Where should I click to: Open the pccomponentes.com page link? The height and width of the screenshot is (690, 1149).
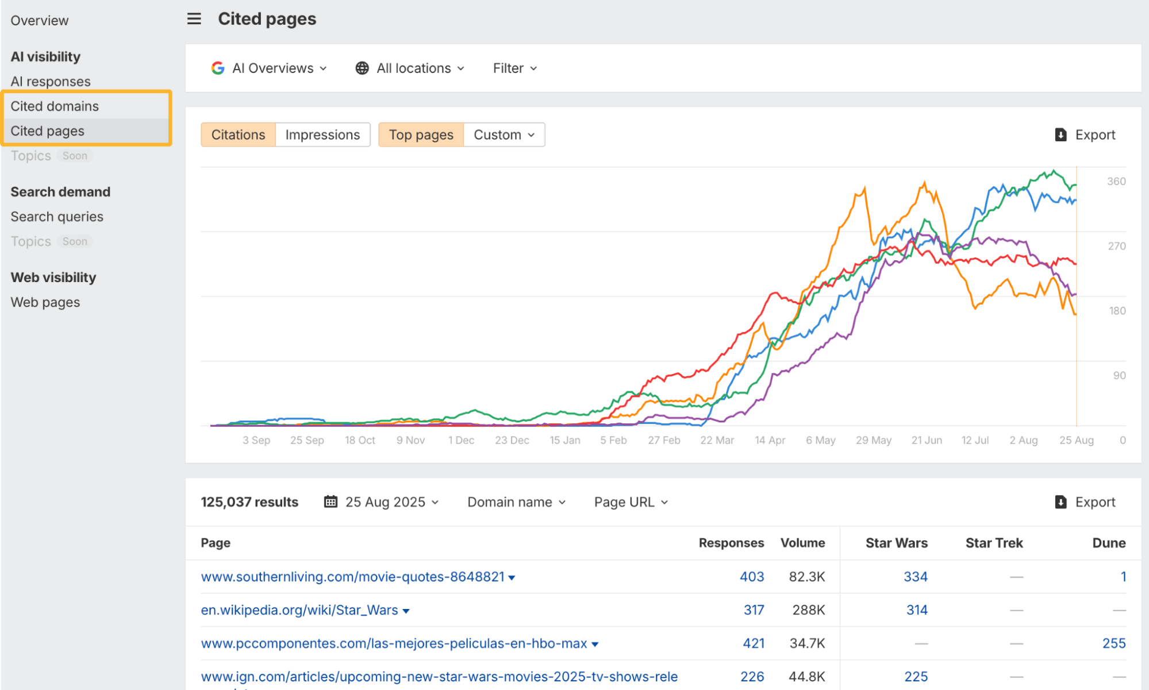tap(394, 643)
